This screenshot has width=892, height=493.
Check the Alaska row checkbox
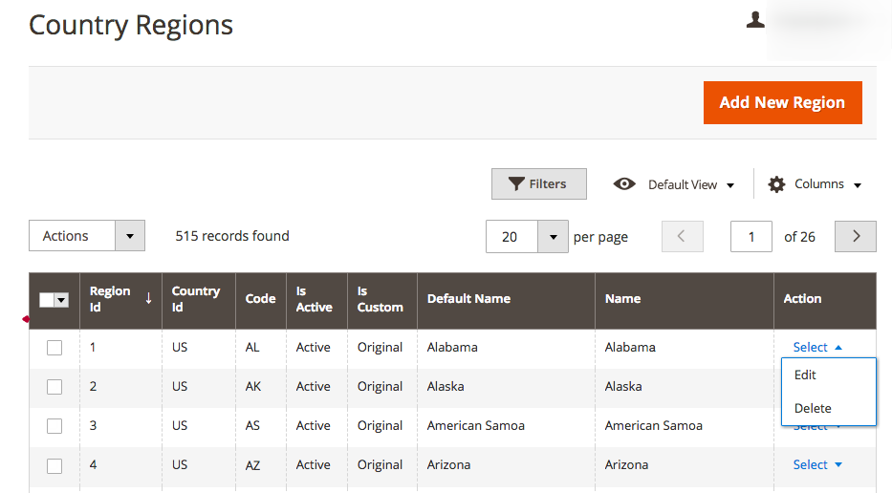(x=54, y=387)
